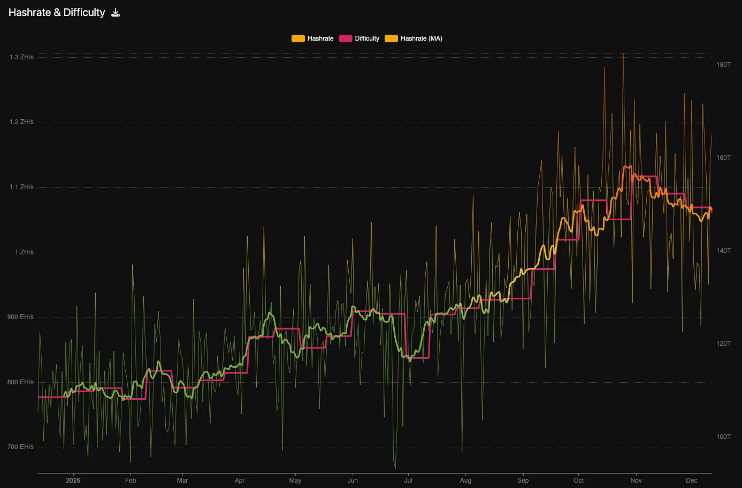Click the yellow Hashrate legend swatch

tap(297, 38)
